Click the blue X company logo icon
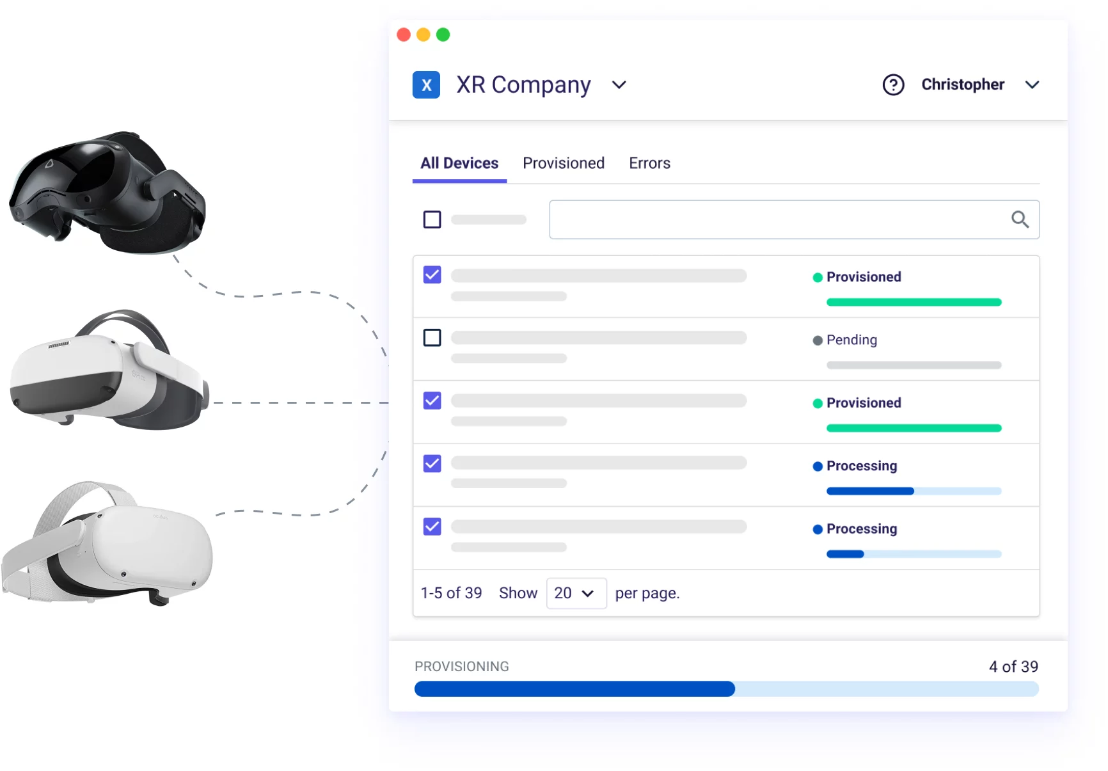The width and height of the screenshot is (1108, 771). point(426,85)
